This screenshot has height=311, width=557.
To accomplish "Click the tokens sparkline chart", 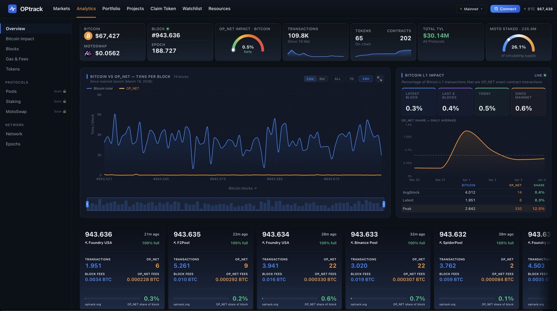I will (383, 54).
